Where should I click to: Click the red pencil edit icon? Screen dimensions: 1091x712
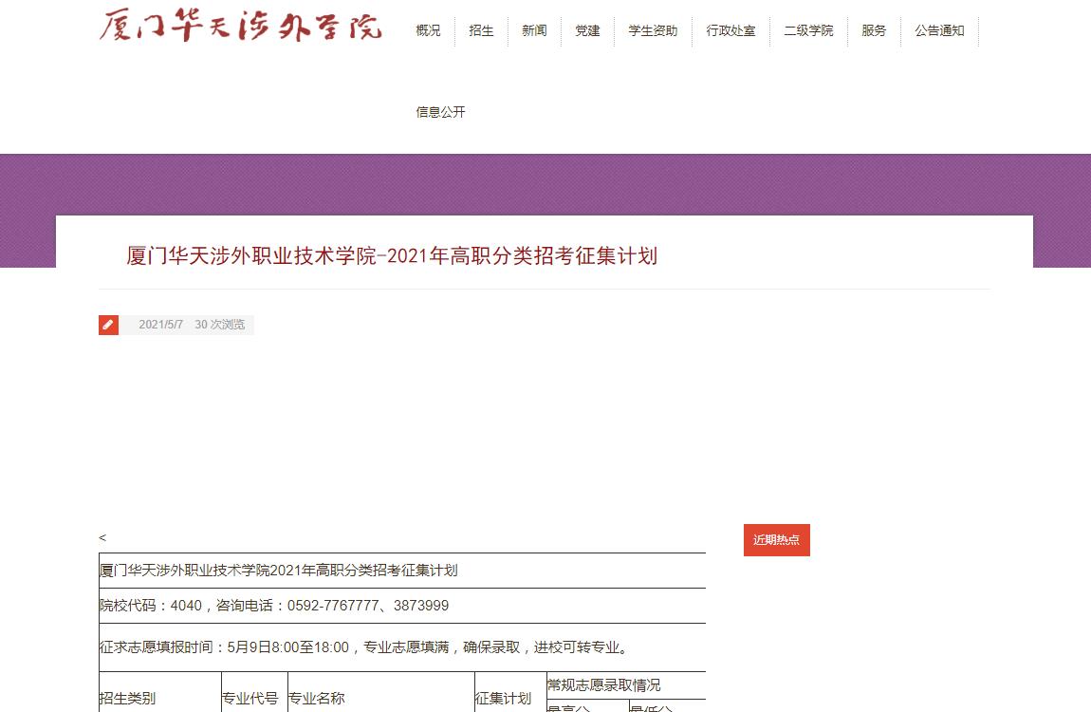108,325
